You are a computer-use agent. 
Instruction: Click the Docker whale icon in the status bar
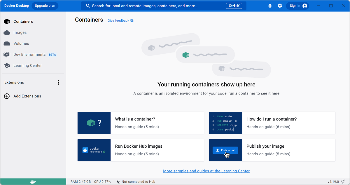(x=33, y=181)
